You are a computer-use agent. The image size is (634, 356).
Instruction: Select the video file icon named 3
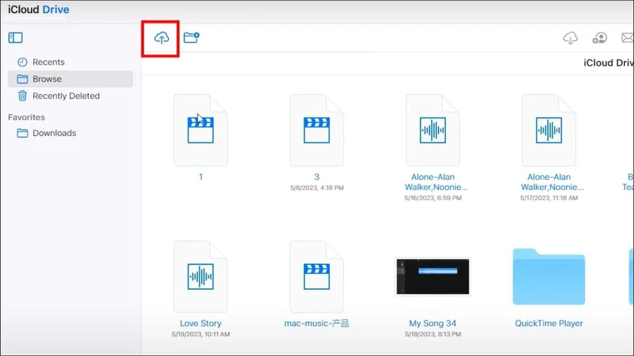316,130
